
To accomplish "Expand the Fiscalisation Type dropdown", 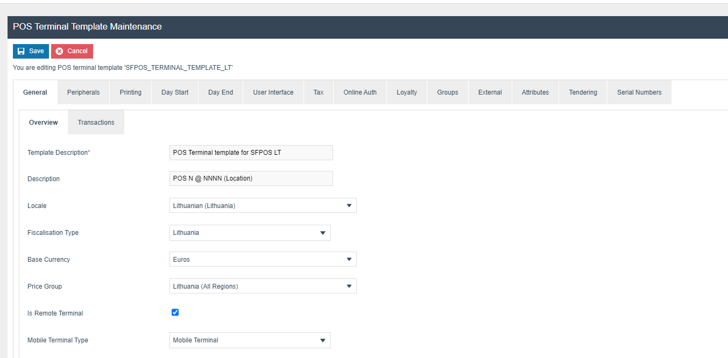I will 250,233.
